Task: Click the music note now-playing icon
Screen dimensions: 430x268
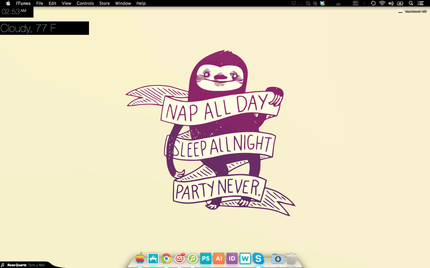Action: coord(3,265)
